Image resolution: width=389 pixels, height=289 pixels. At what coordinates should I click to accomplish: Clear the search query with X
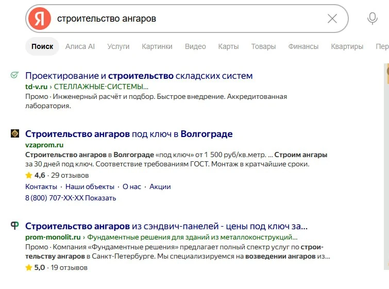coord(332,19)
